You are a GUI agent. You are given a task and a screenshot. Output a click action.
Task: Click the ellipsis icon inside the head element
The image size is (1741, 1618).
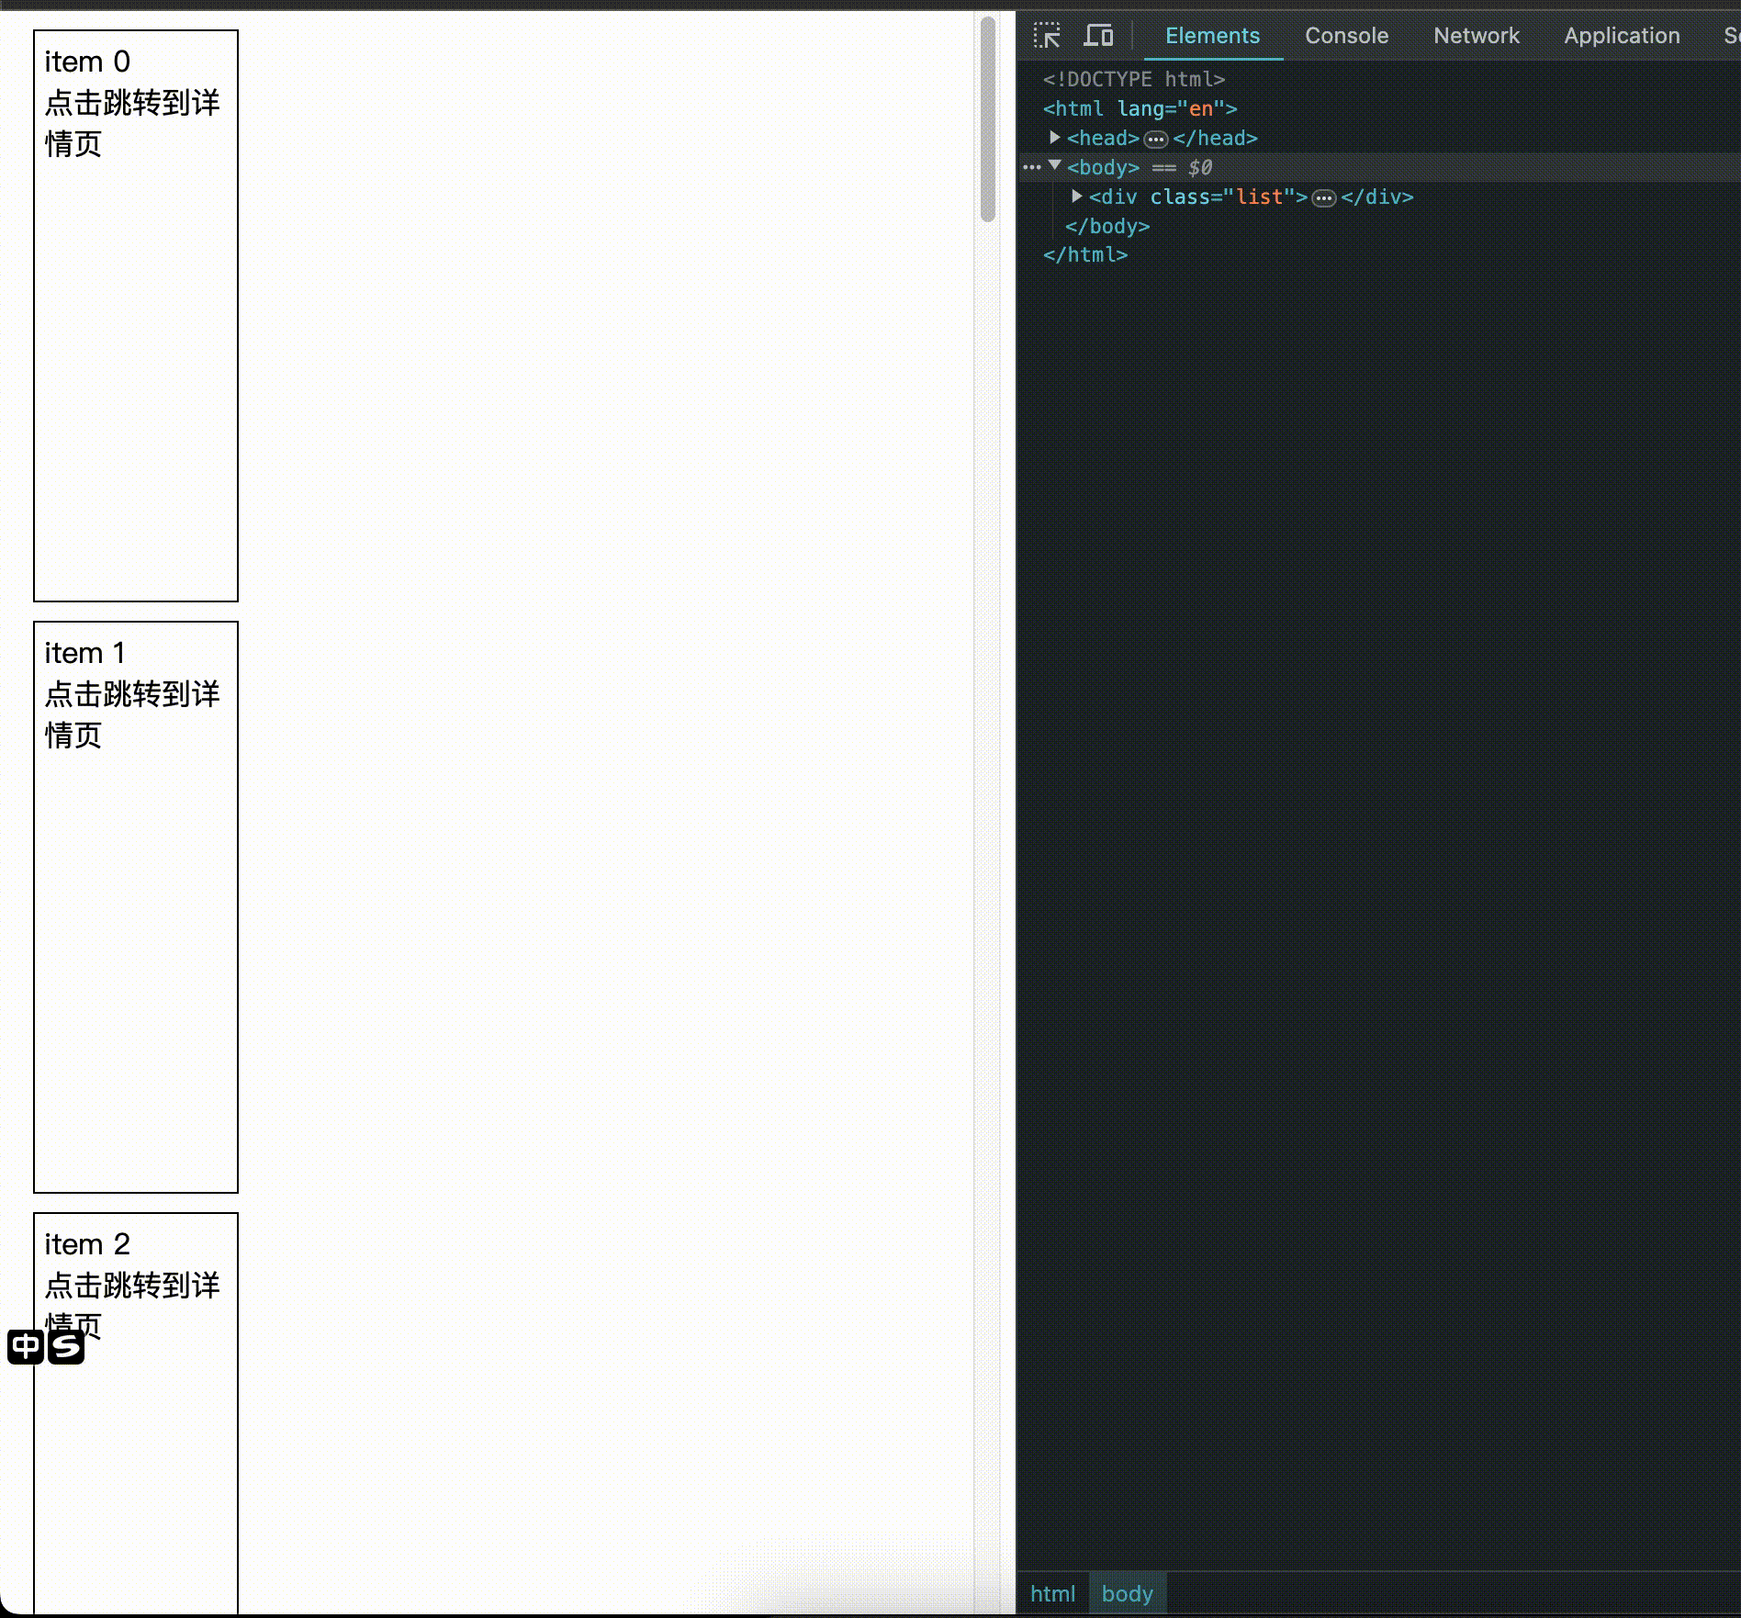point(1156,139)
